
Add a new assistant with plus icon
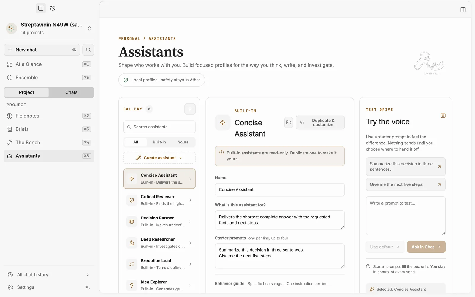click(x=190, y=109)
